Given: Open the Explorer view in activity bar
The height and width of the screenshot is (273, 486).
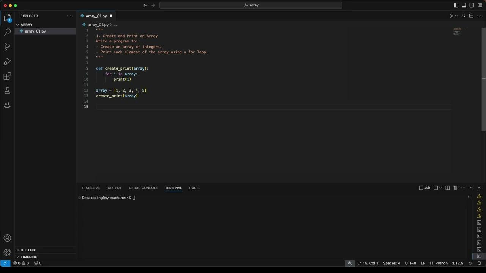Looking at the screenshot, I should point(7,17).
